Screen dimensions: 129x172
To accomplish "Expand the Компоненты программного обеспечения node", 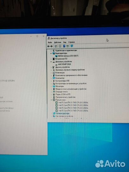I will click(51, 75).
